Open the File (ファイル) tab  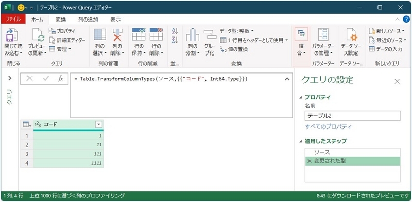tap(13, 19)
